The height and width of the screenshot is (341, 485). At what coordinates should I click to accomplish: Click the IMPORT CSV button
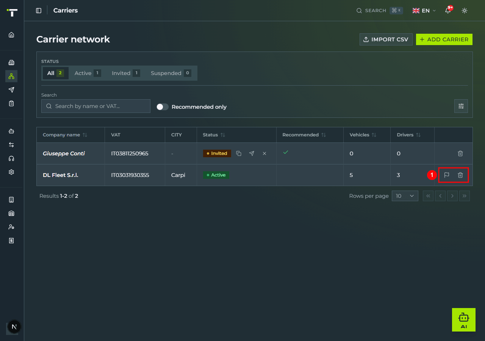tap(386, 39)
